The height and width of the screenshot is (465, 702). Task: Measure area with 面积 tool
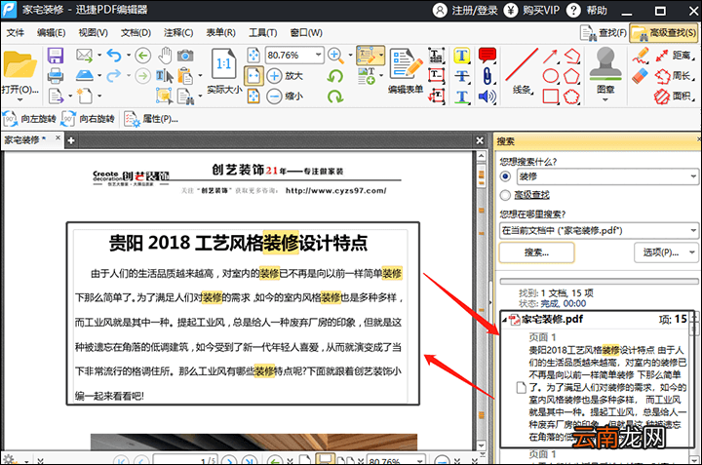coord(675,96)
